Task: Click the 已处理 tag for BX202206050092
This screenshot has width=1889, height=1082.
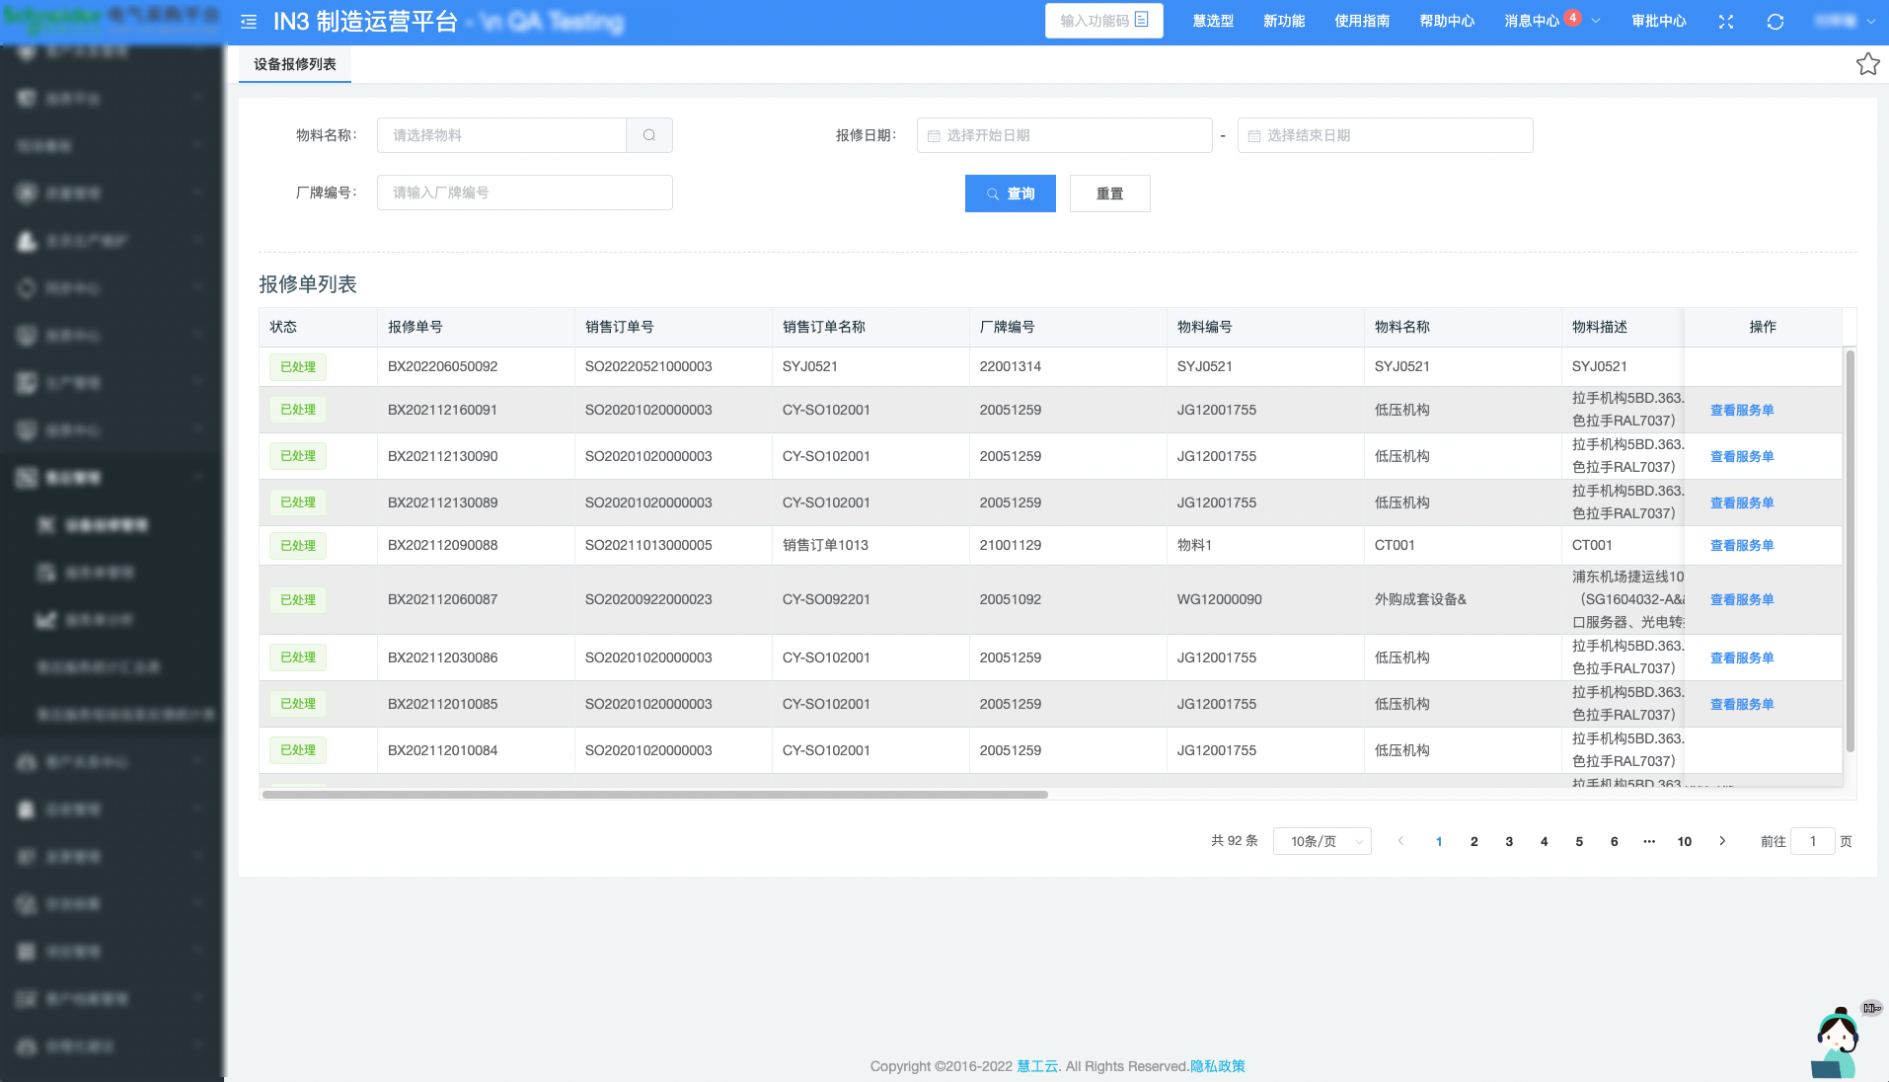Action: [298, 367]
